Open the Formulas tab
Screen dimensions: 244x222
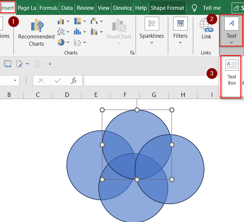[x=49, y=8]
